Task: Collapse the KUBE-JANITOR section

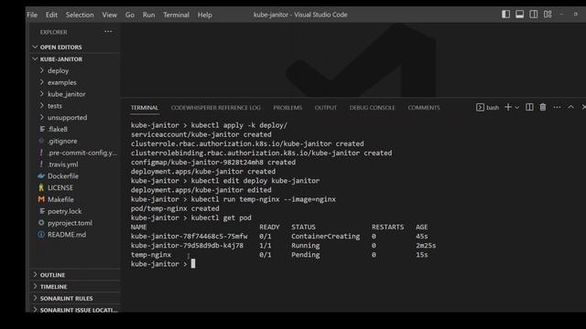Action: (76, 58)
